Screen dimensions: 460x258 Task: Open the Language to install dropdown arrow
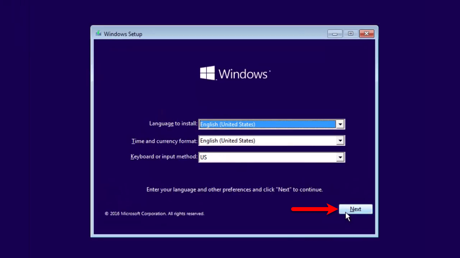340,124
